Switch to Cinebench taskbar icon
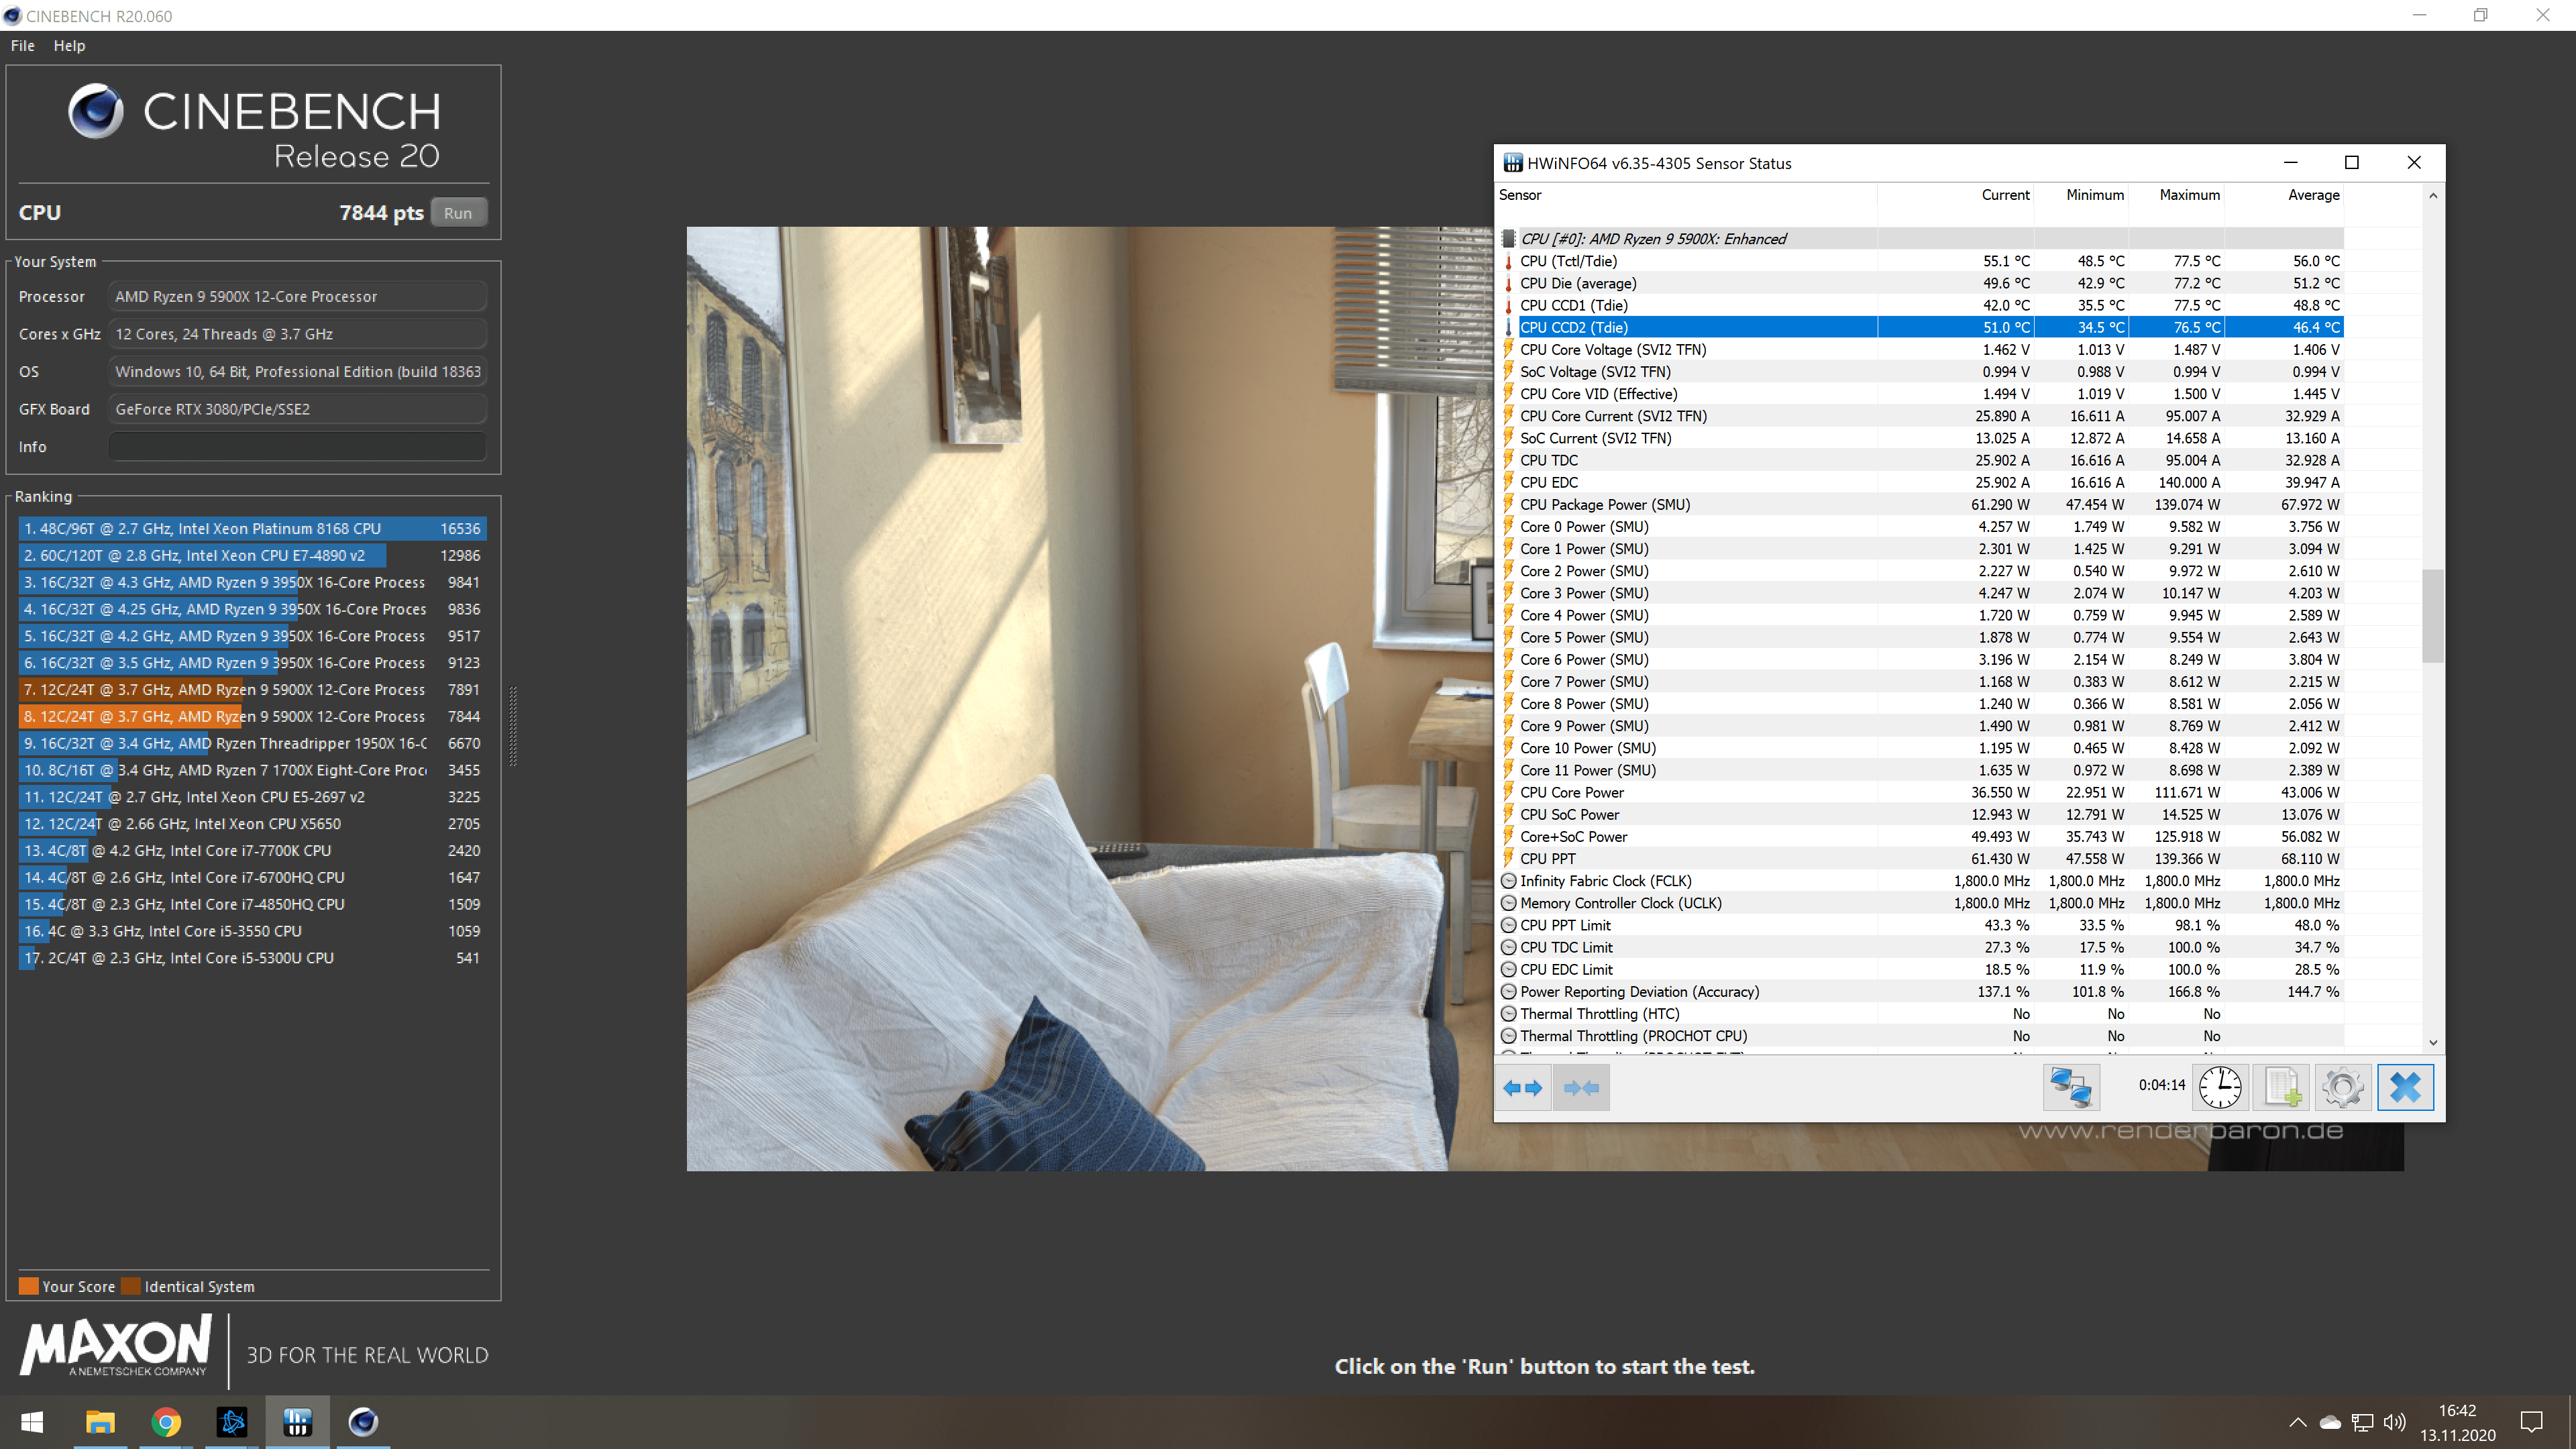2576x1449 pixels. pyautogui.click(x=363, y=1422)
